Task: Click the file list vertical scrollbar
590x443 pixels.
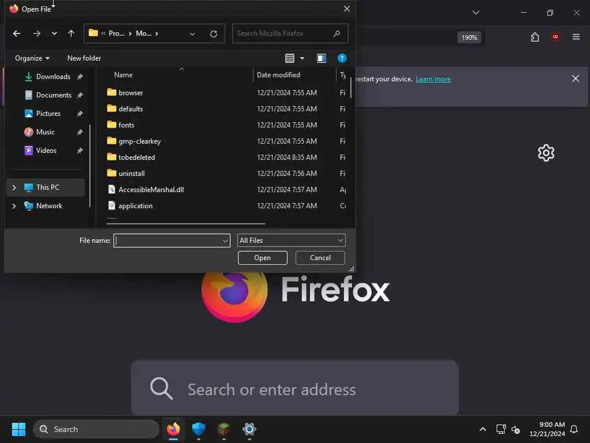Action: coord(351,88)
